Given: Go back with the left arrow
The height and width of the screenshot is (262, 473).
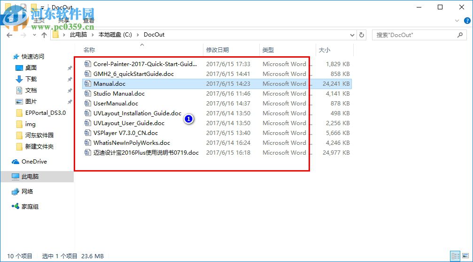Looking at the screenshot, I should 9,35.
